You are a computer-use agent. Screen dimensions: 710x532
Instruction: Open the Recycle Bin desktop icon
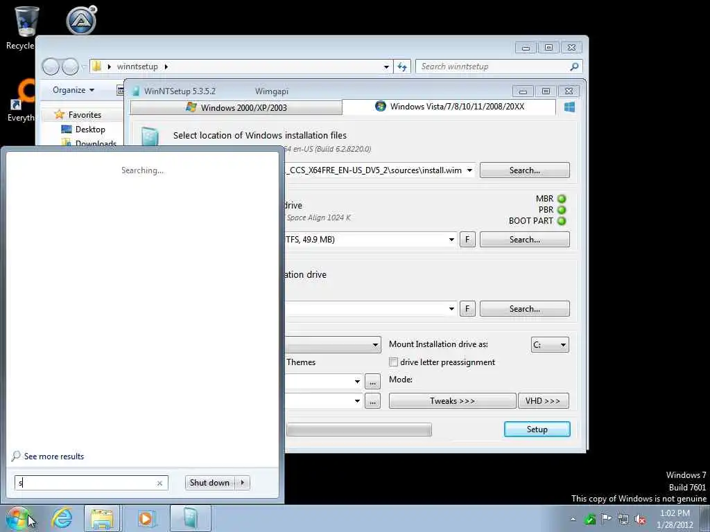tap(26, 21)
